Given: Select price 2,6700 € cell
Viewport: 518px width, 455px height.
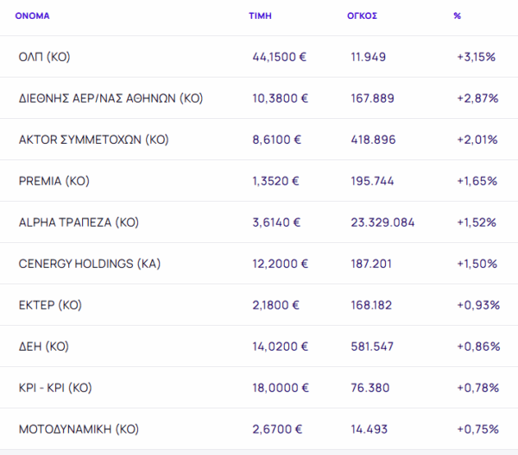Looking at the screenshot, I should pyautogui.click(x=277, y=429).
